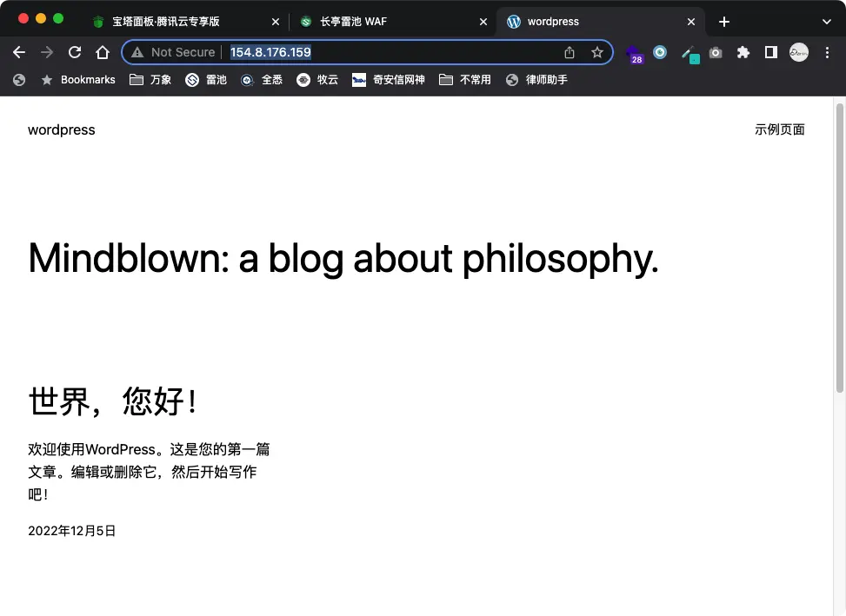The width and height of the screenshot is (846, 616).
Task: Click the teal circular extension icon
Action: pos(660,52)
